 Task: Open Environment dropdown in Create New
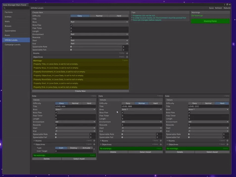coord(100,34)
